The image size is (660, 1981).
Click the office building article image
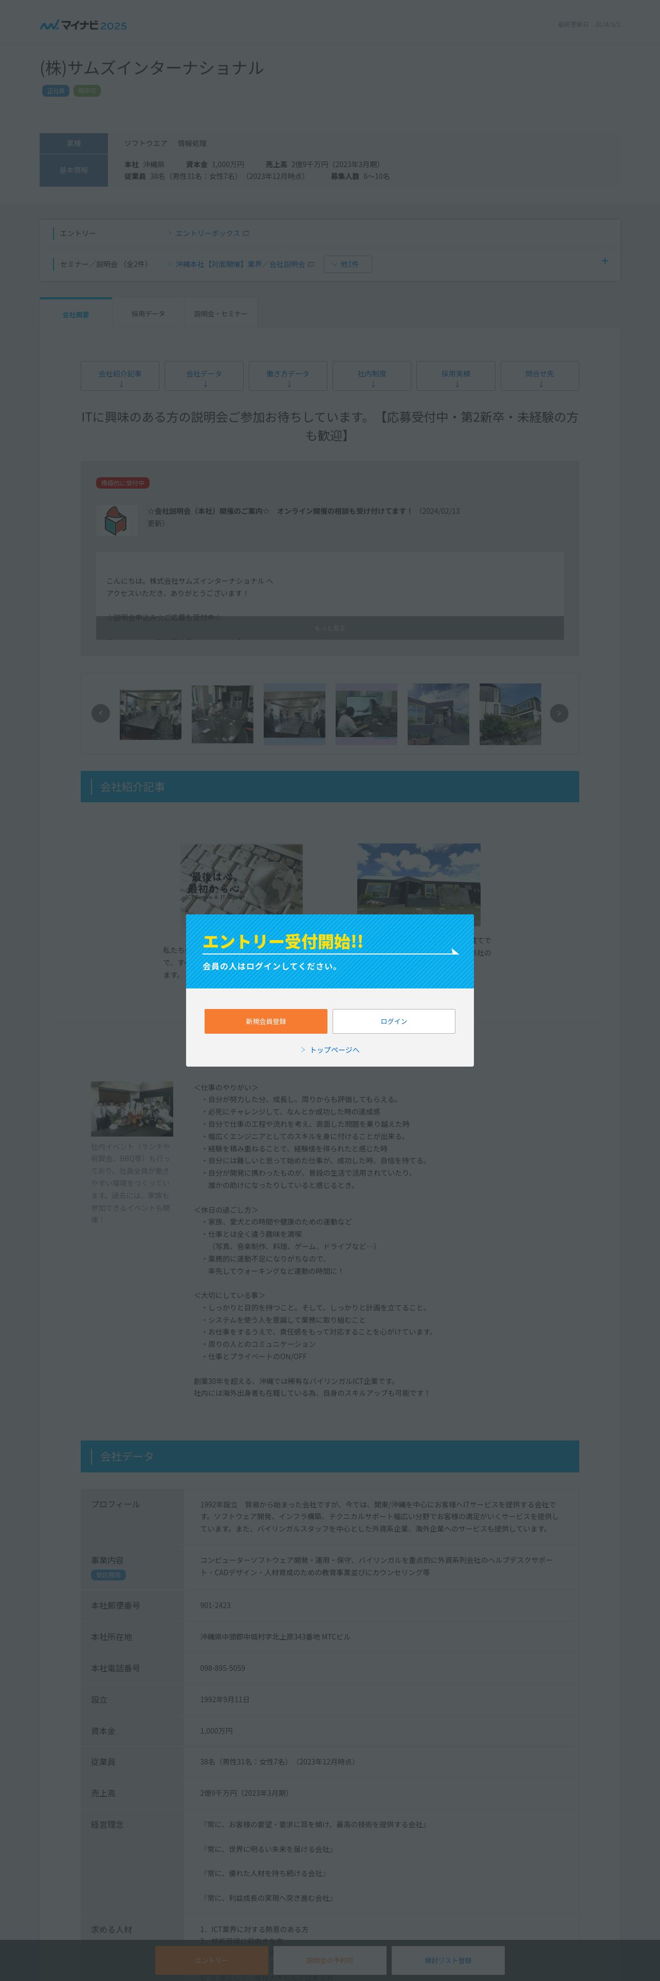pyautogui.click(x=419, y=879)
